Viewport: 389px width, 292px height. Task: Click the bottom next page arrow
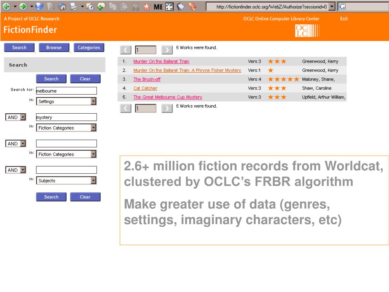(167, 108)
